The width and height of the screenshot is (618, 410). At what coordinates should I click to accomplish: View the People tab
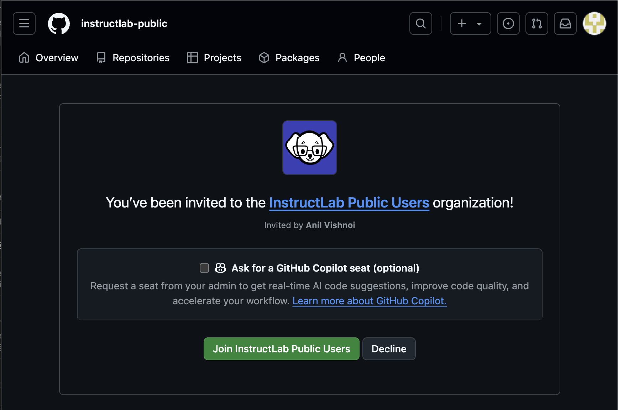[x=361, y=58]
